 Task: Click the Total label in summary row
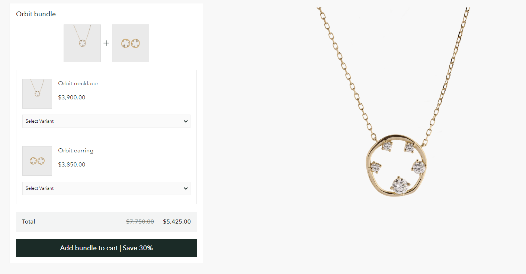pos(29,222)
